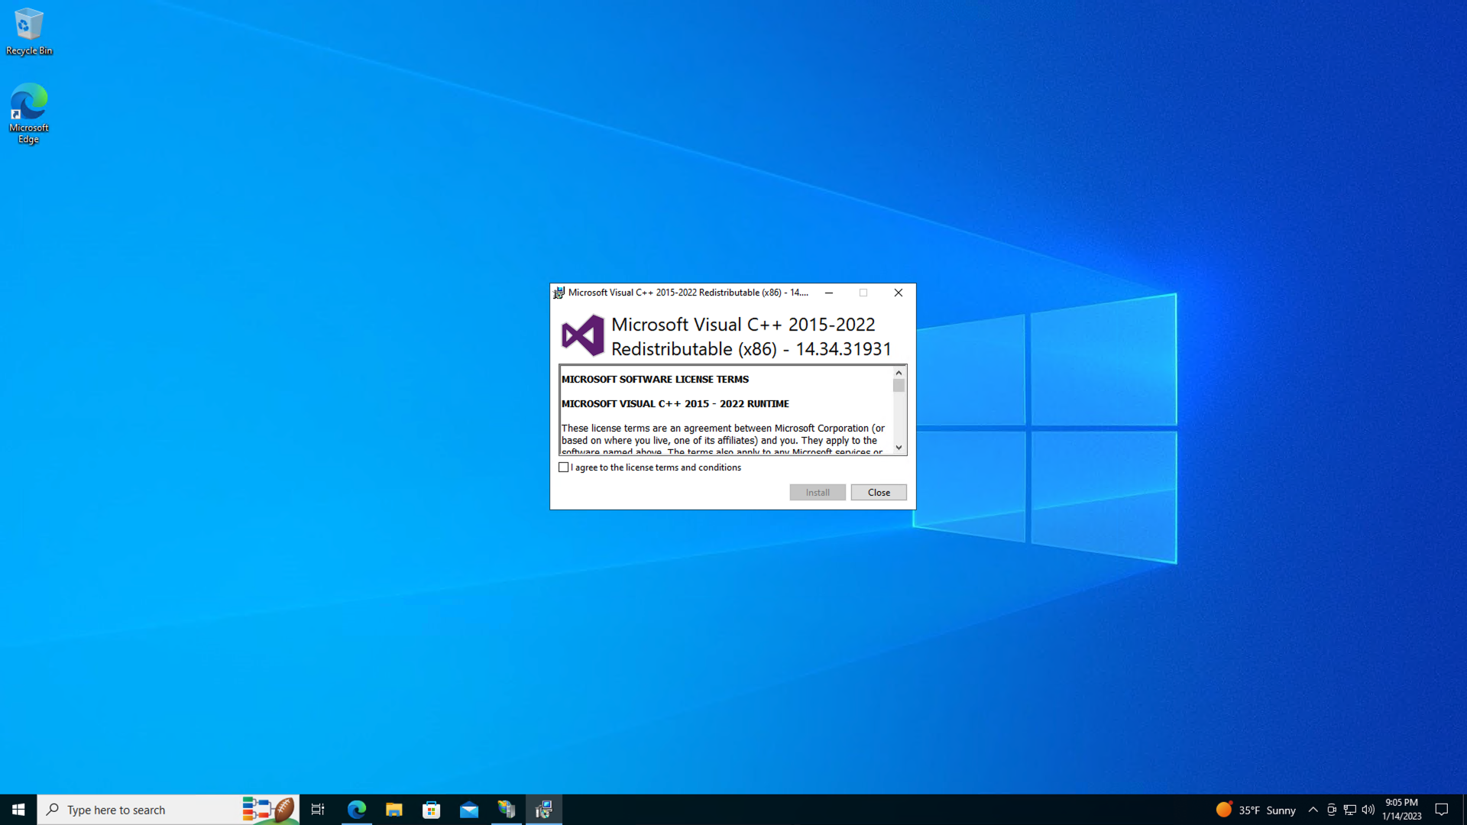This screenshot has width=1467, height=825.
Task: Select the Visual C++ installer taskbar icon
Action: [x=544, y=810]
